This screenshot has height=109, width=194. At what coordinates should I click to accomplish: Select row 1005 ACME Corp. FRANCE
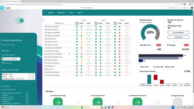pyautogui.click(x=88, y=27)
